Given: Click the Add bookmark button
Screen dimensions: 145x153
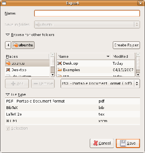Looking at the screenshot, I should tap(17, 83).
